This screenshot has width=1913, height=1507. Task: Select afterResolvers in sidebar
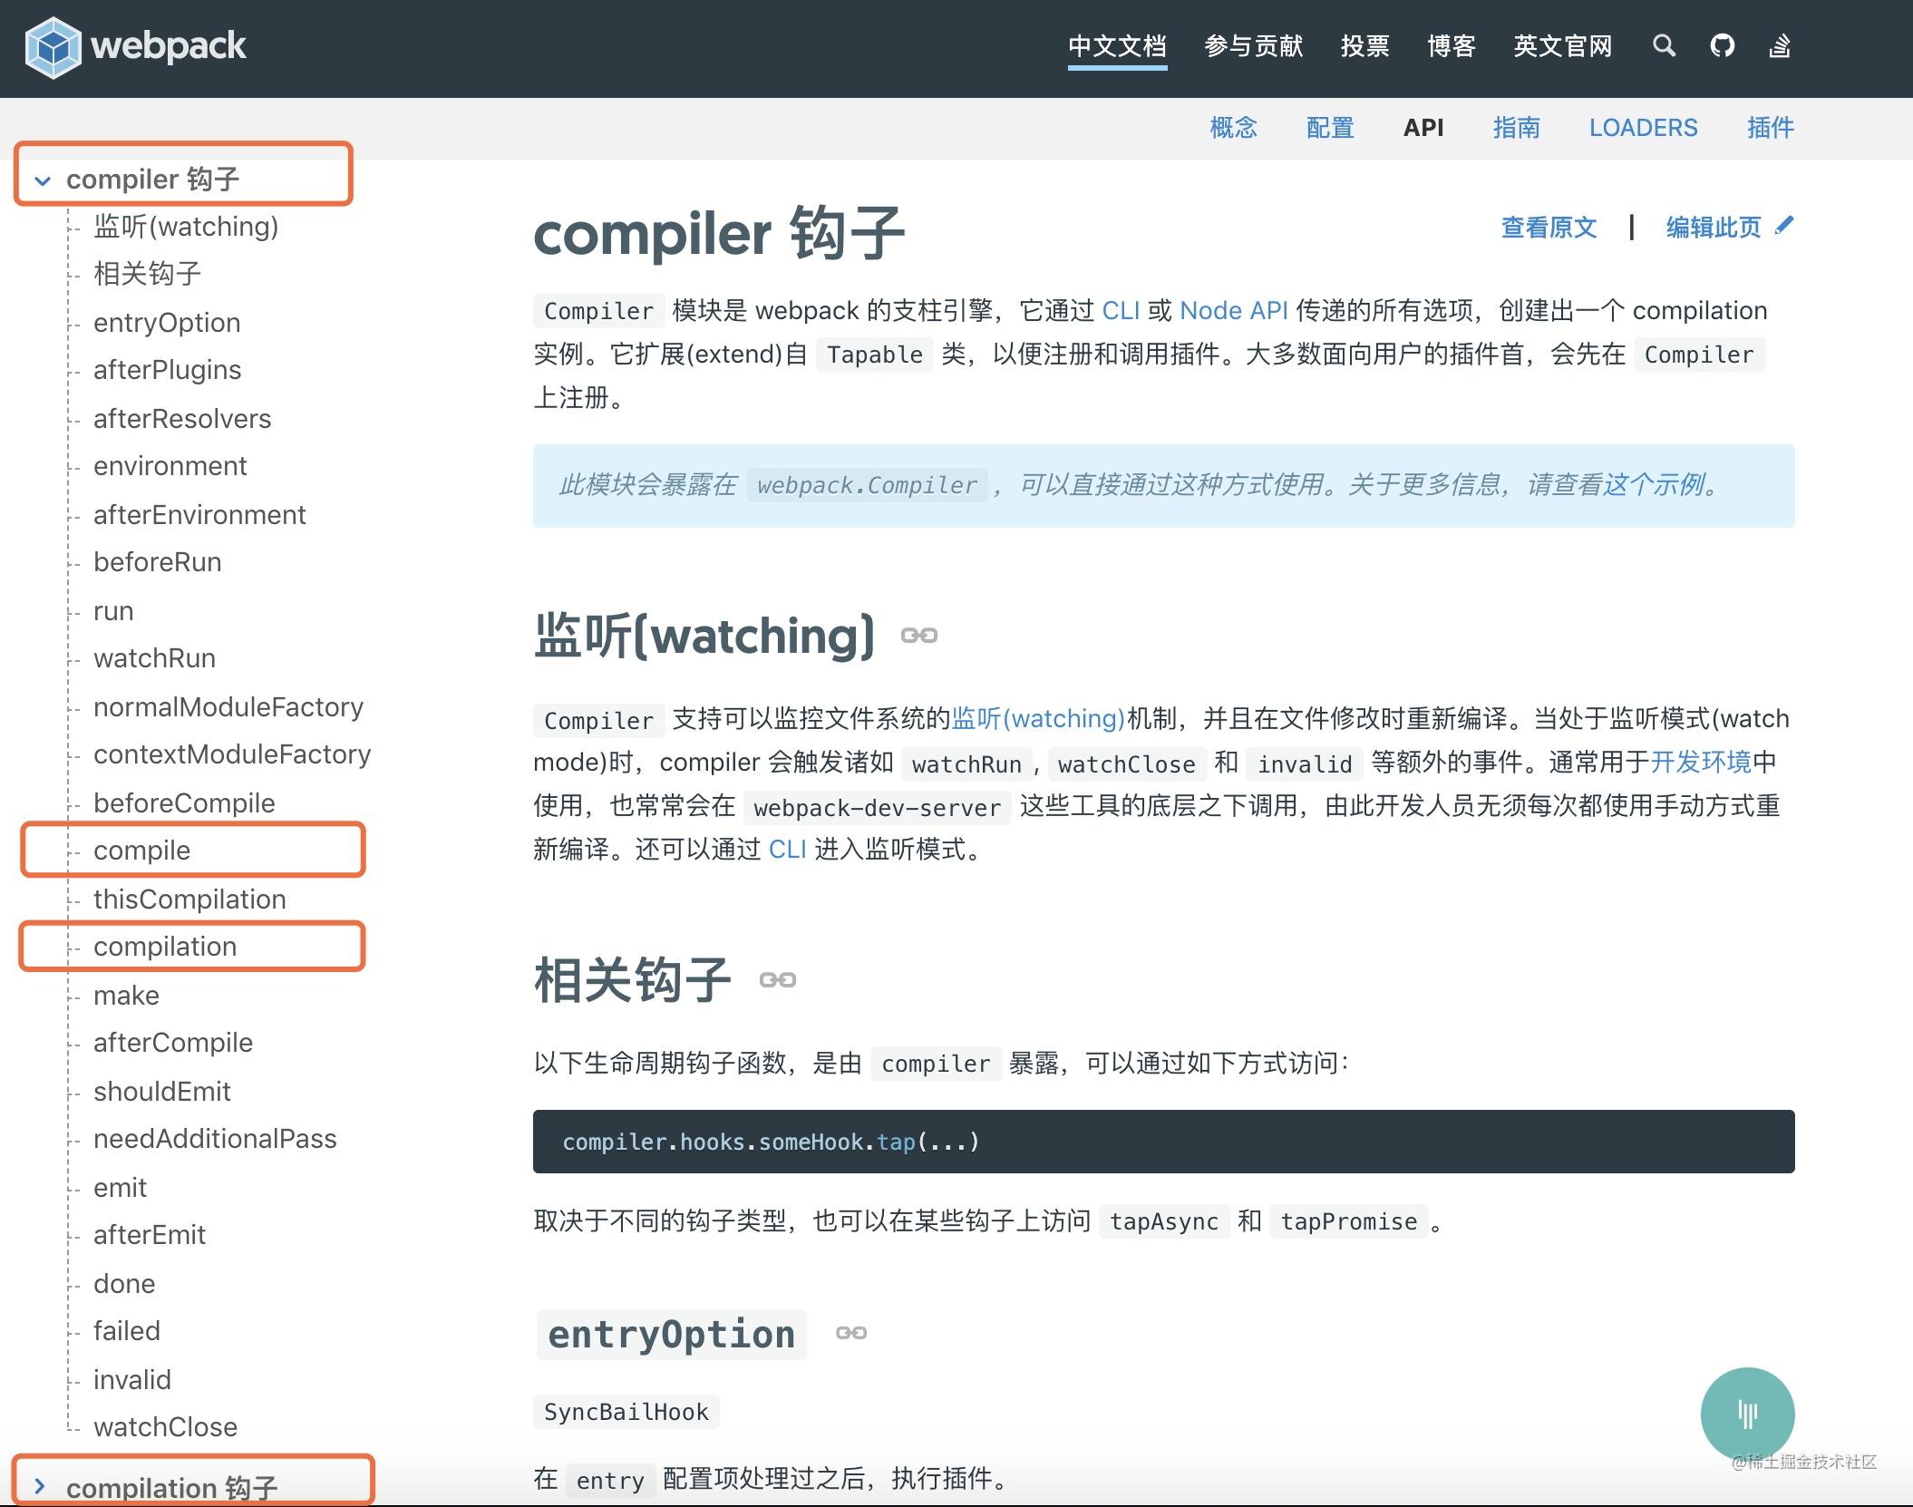(x=182, y=419)
